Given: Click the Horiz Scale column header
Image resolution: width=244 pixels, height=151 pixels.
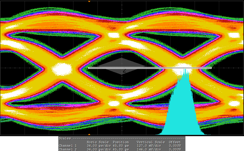Looking at the screenshot, I should (x=99, y=142).
